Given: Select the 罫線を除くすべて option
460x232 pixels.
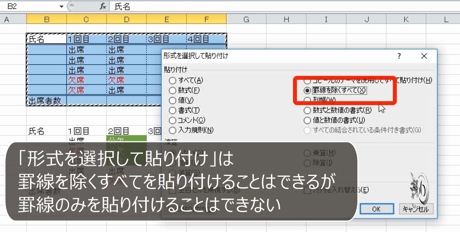Looking at the screenshot, I should pos(307,90).
